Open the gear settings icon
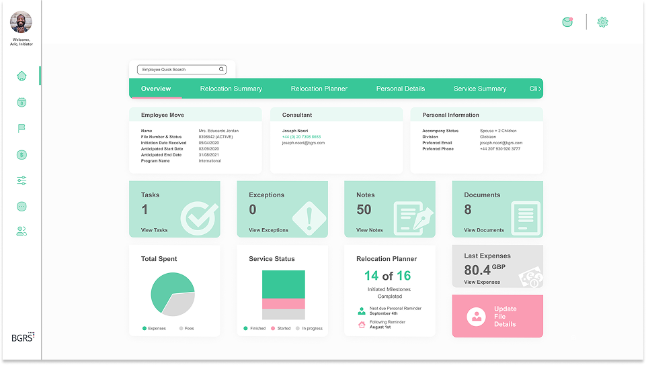The image size is (646, 365). pyautogui.click(x=603, y=22)
